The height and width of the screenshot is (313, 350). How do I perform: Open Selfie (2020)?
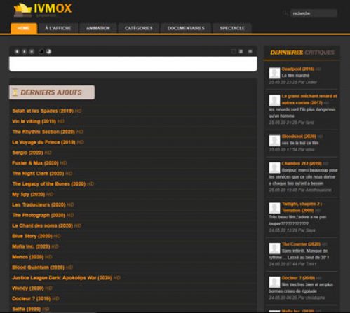coord(27,309)
